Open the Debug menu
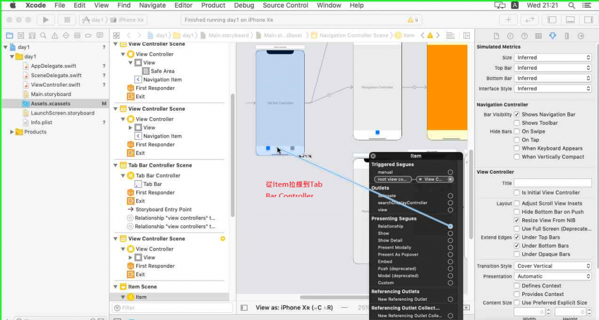599x320 pixels. 244,5
